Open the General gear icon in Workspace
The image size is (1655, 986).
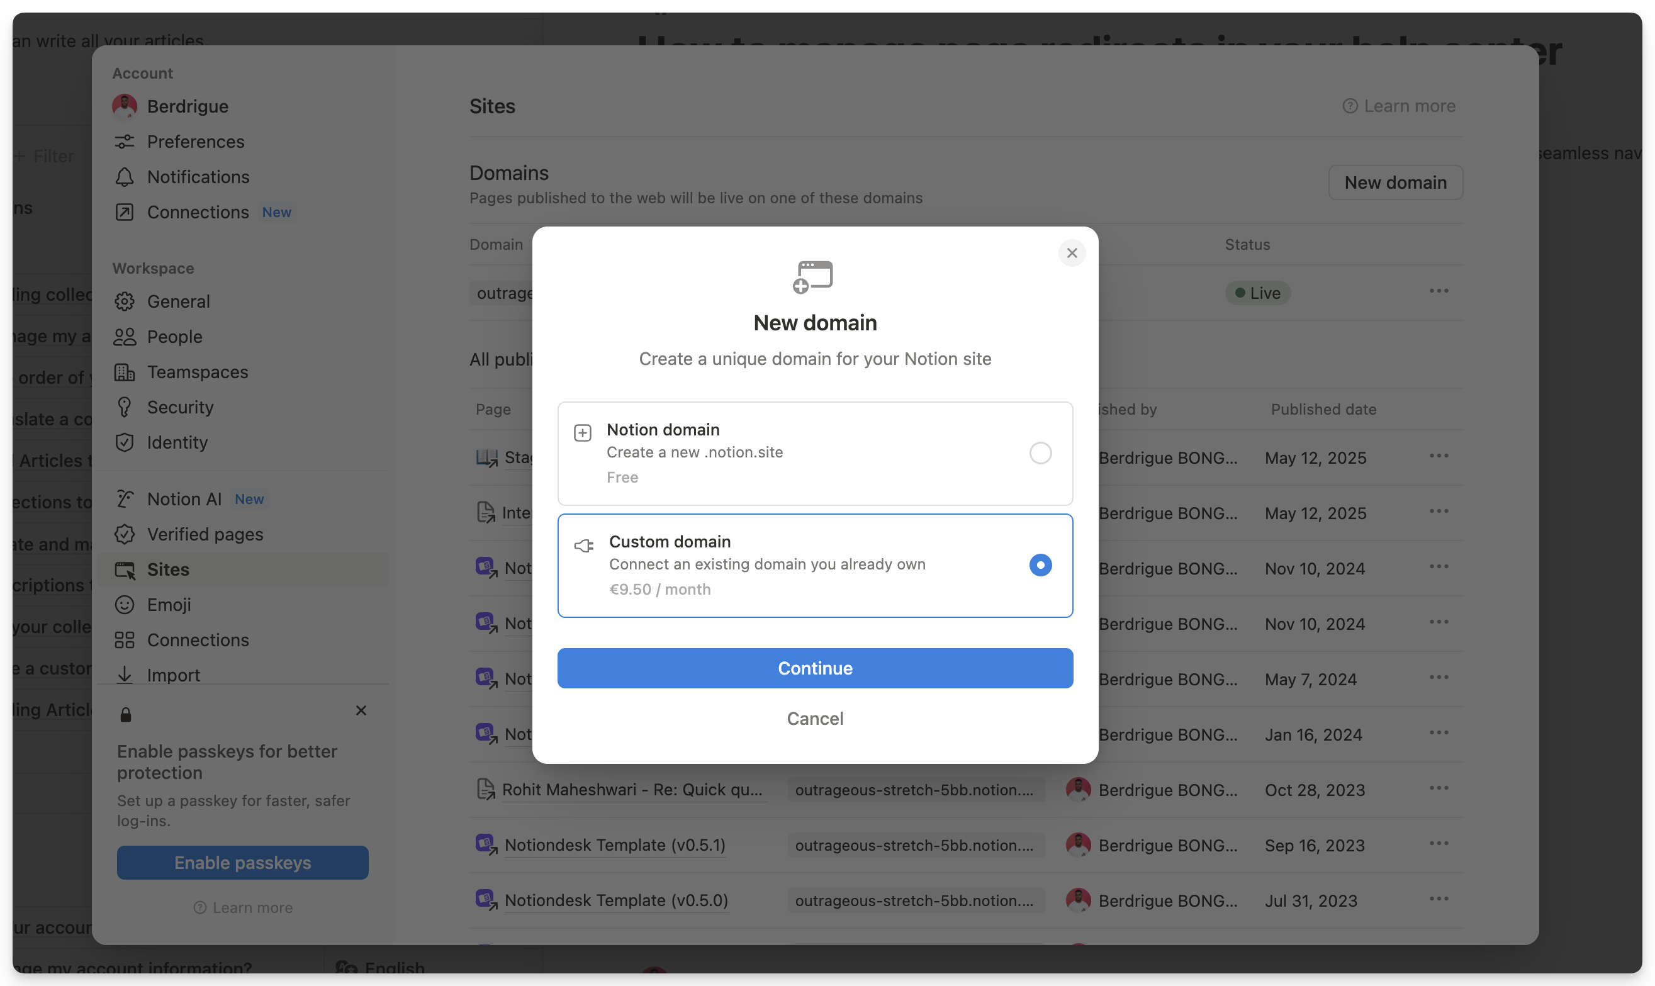point(124,301)
